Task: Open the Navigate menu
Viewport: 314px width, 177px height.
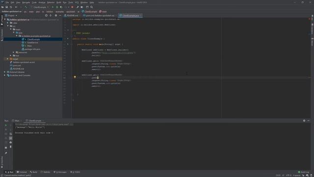Action: click(x=26, y=2)
